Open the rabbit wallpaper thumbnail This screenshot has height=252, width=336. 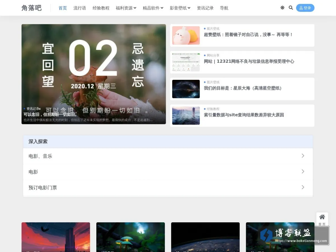pos(186,36)
